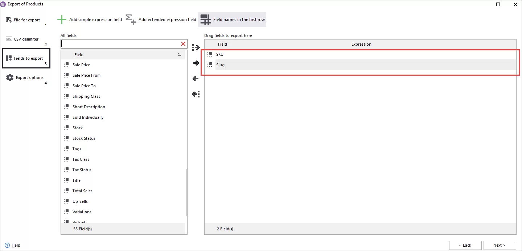The height and width of the screenshot is (251, 522).
Task: Click the single left arrow to remove a field
Action: 196,78
